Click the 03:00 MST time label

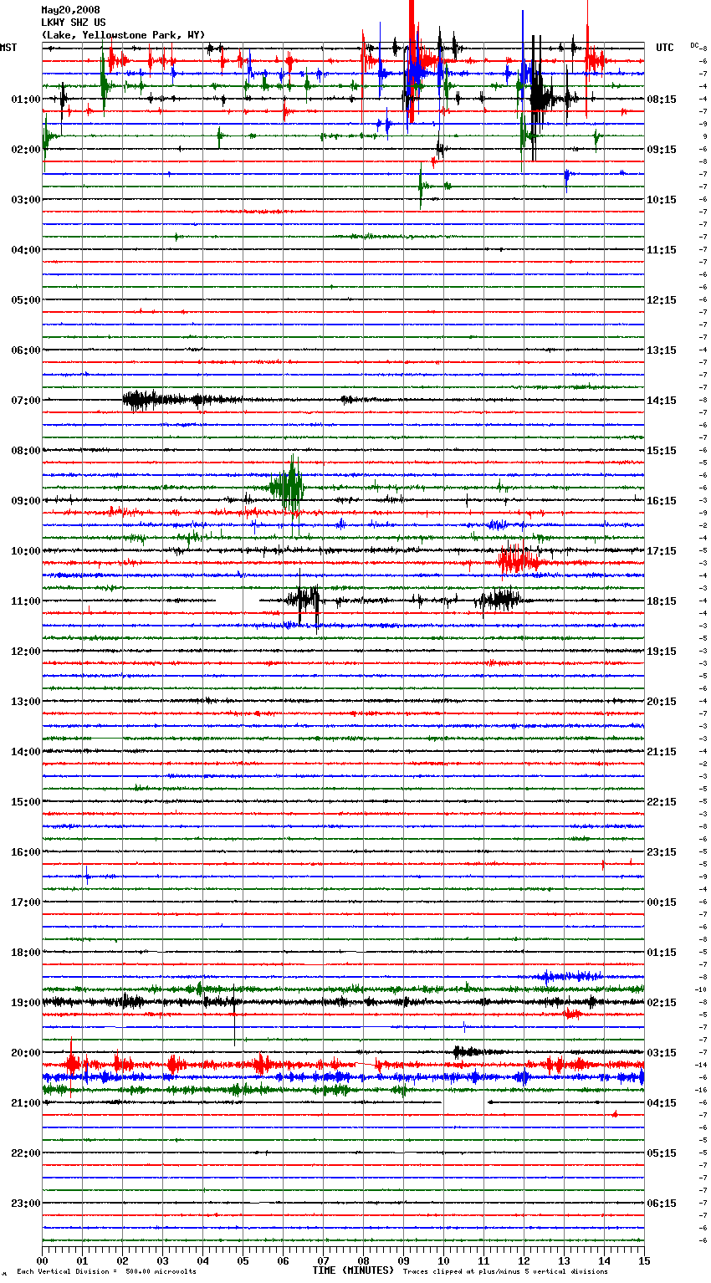point(26,200)
